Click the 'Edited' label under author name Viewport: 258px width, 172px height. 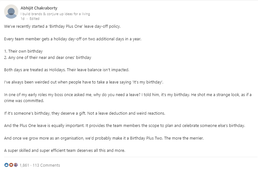point(35,19)
